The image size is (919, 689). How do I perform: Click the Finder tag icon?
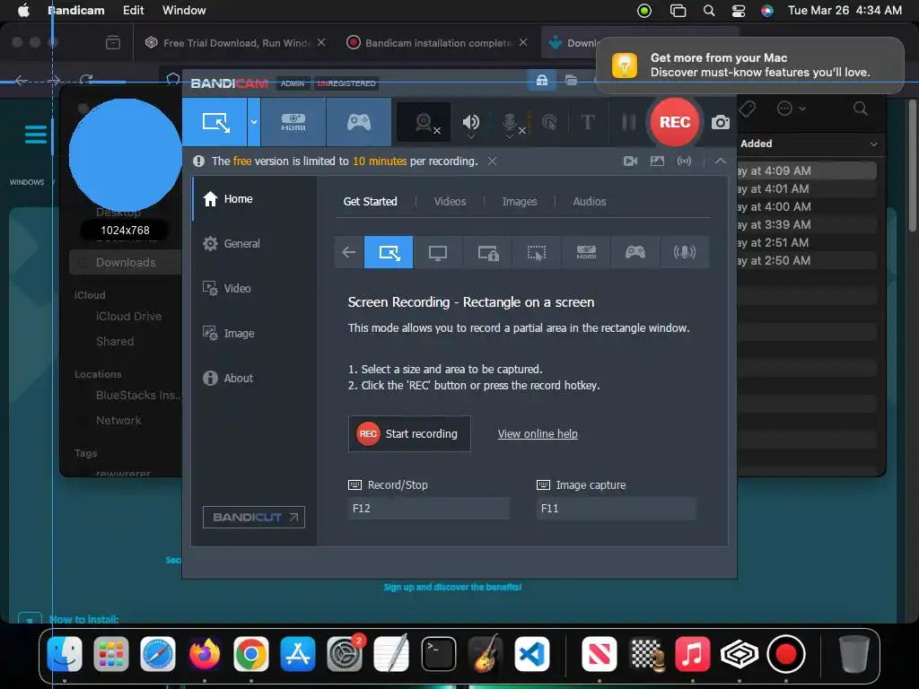pos(747,109)
